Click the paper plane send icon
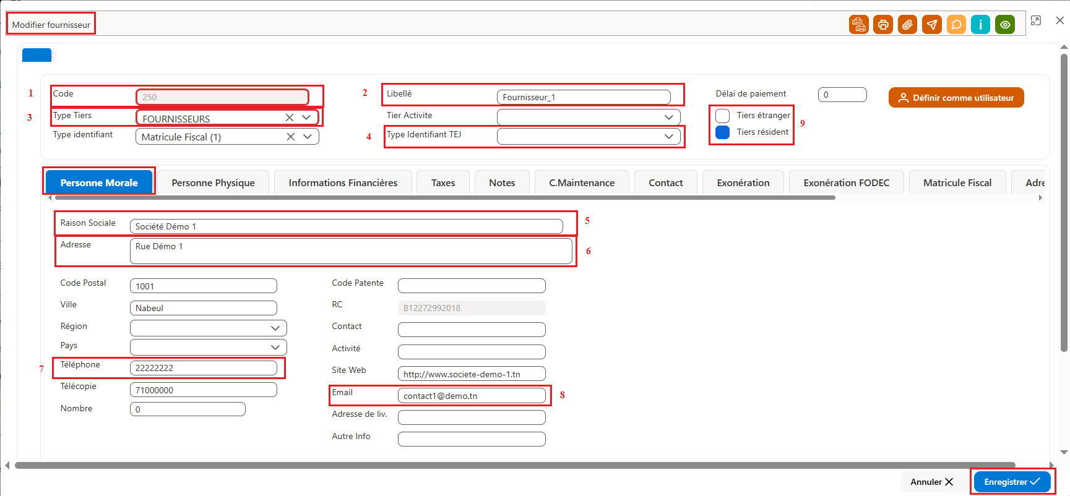This screenshot has width=1070, height=496. coord(932,25)
